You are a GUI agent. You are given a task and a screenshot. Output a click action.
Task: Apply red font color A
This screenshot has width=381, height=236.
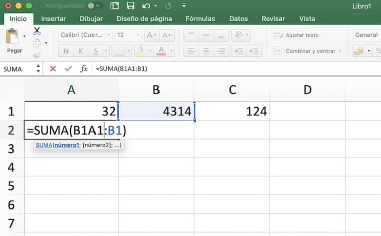[x=161, y=51]
